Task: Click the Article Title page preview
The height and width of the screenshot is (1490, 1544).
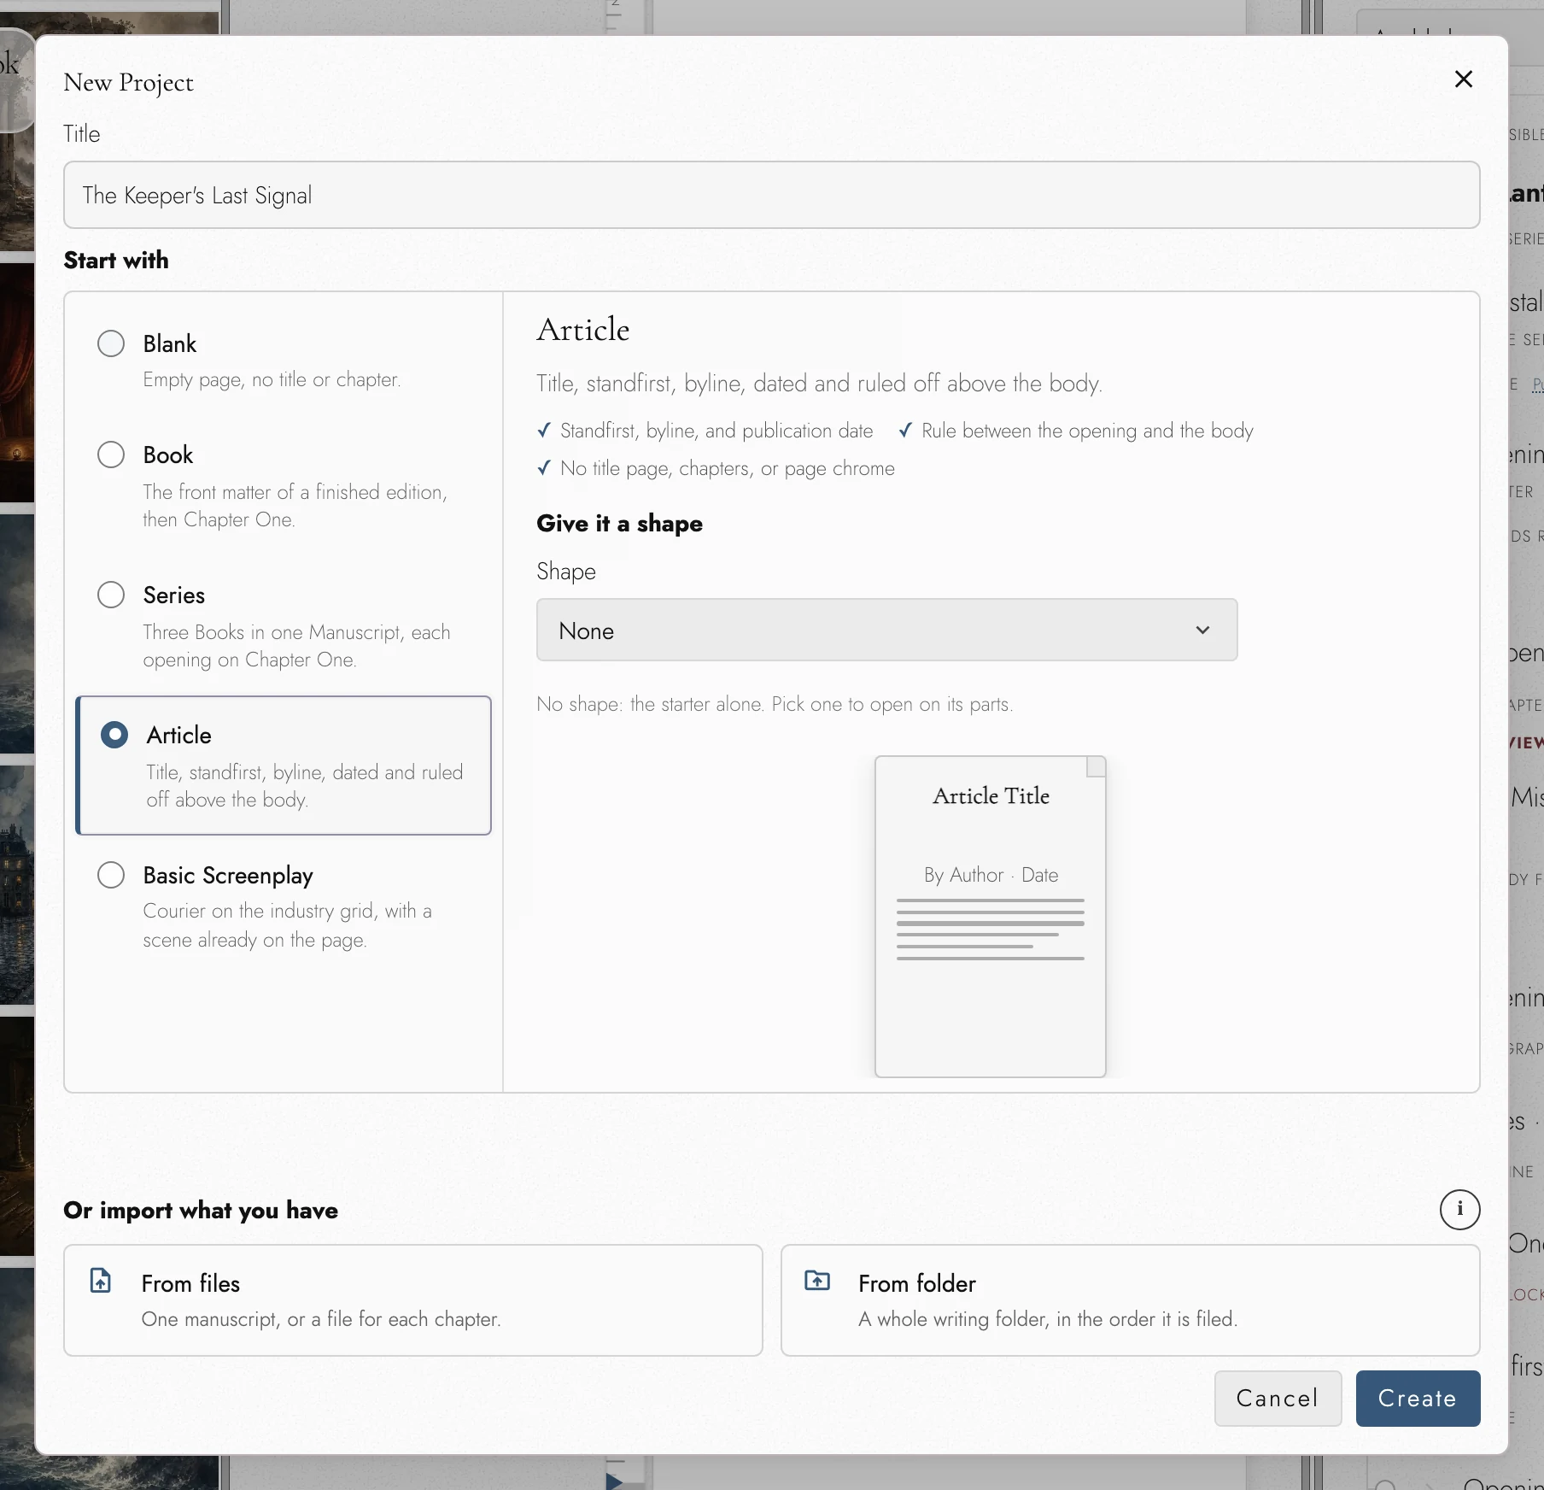Action: (x=991, y=916)
